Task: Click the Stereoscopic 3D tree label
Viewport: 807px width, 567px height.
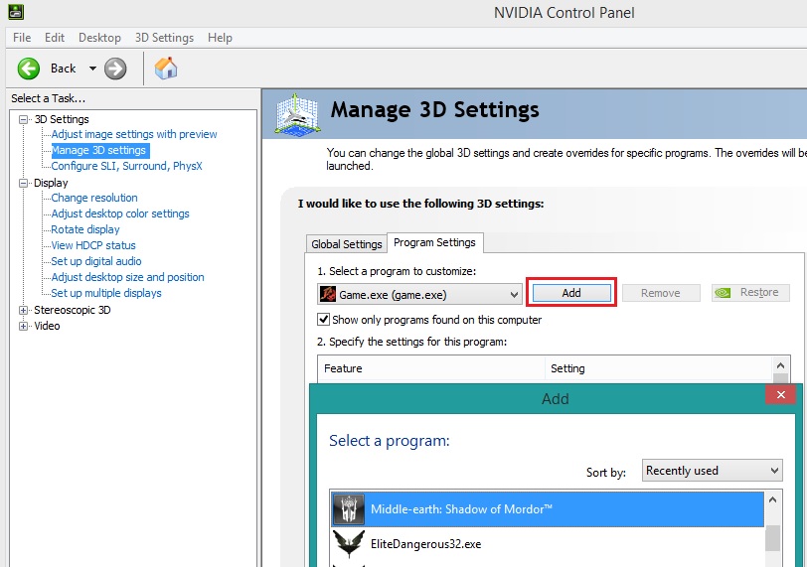Action: pos(72,310)
